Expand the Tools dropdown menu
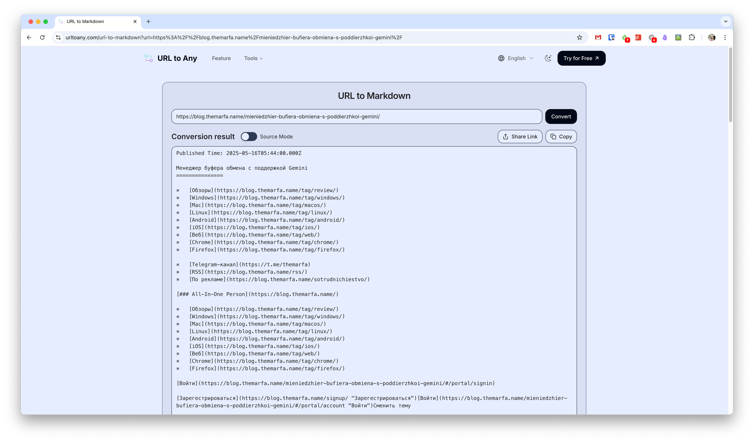754x442 pixels. (x=253, y=58)
